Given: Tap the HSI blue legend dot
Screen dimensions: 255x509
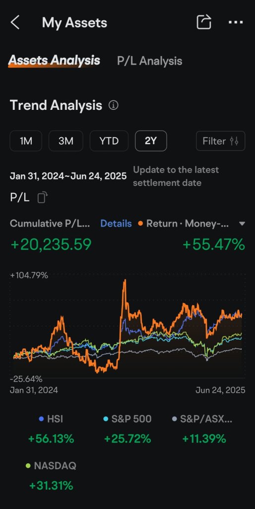Looking at the screenshot, I should click(x=41, y=419).
